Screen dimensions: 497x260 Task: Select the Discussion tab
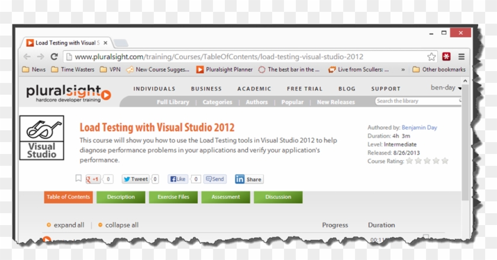point(278,197)
